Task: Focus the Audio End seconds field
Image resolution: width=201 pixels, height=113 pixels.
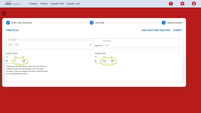Action: pos(113,61)
